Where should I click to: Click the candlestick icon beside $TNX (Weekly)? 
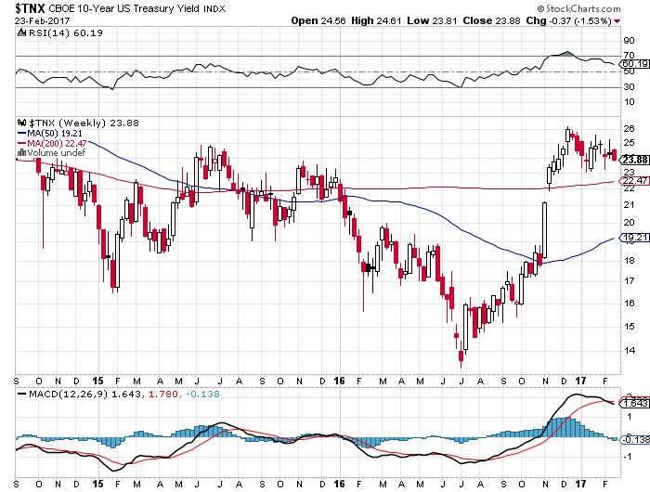pyautogui.click(x=22, y=123)
